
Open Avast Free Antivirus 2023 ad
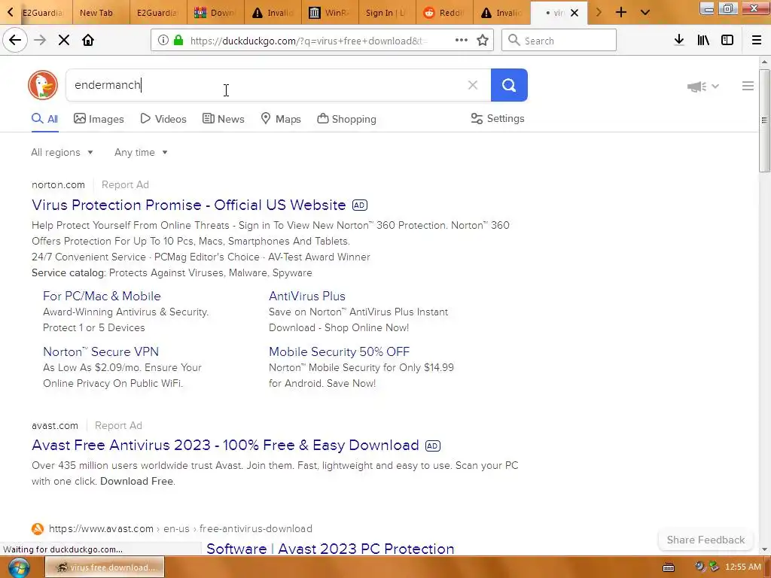coord(225,445)
